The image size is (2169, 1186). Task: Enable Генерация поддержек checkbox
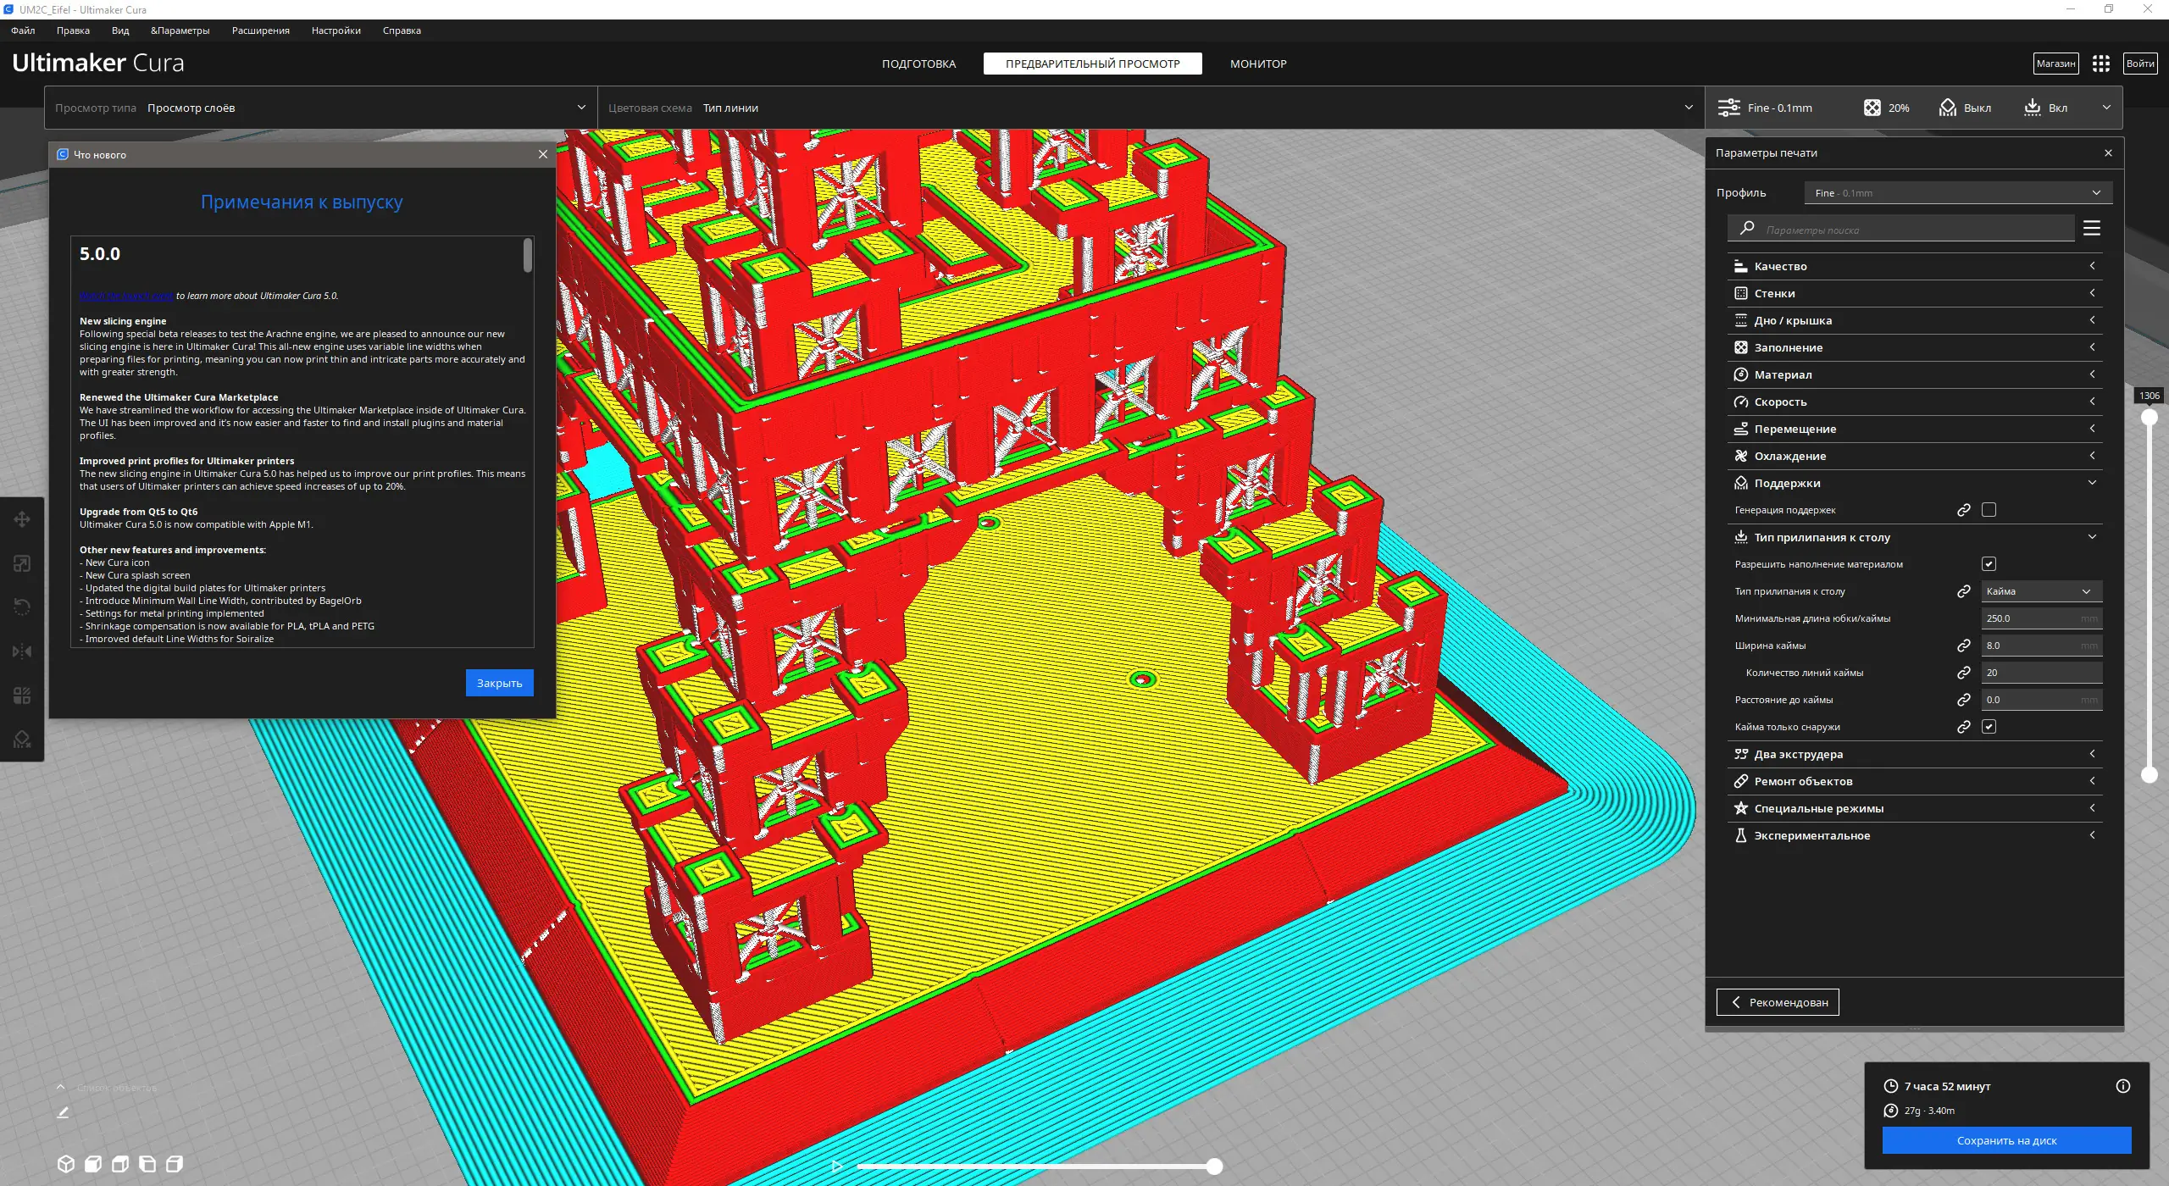tap(1989, 510)
